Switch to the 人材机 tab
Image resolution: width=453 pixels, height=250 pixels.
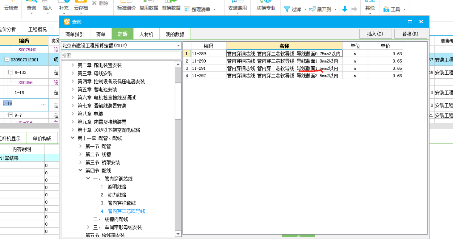146,34
